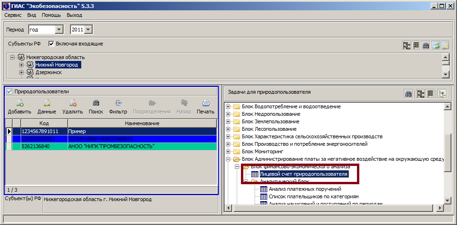Viewport: 457px width, 225px height.
Task: Open the Помощь menu
Action: click(51, 15)
